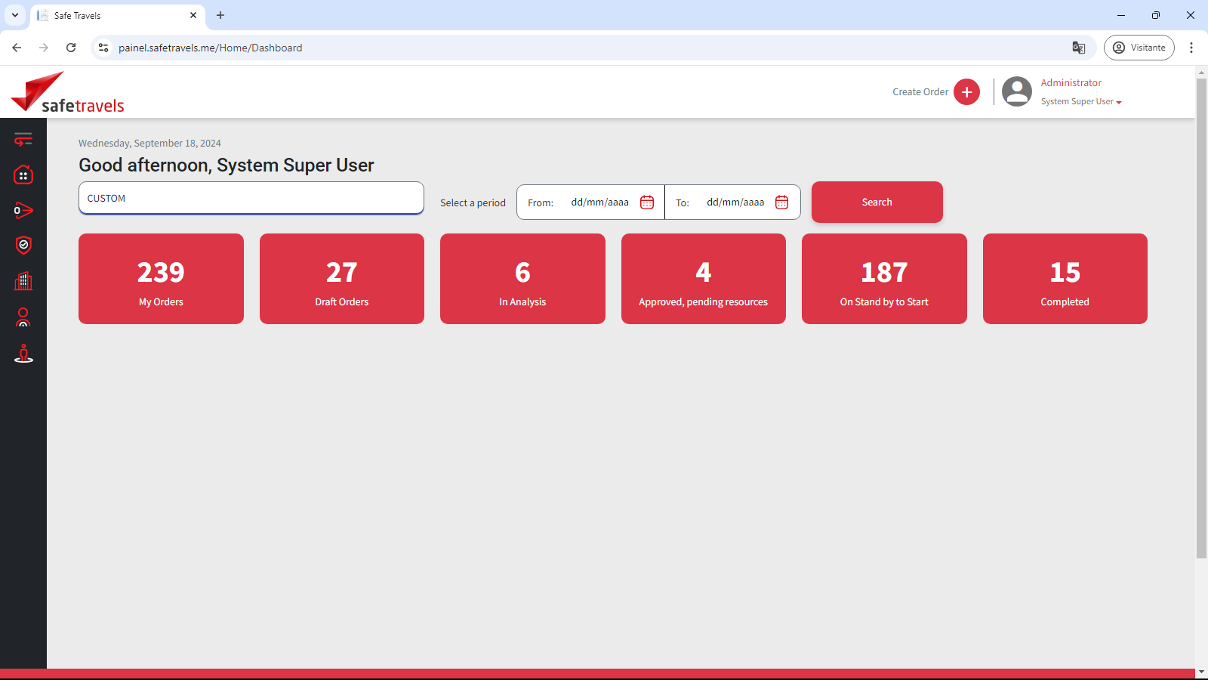This screenshot has height=680, width=1208.
Task: Click the page vertical scrollbar
Action: [1201, 317]
